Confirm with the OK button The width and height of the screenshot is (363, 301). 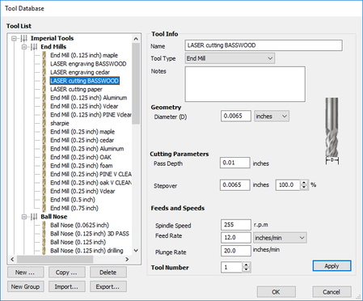(x=276, y=292)
